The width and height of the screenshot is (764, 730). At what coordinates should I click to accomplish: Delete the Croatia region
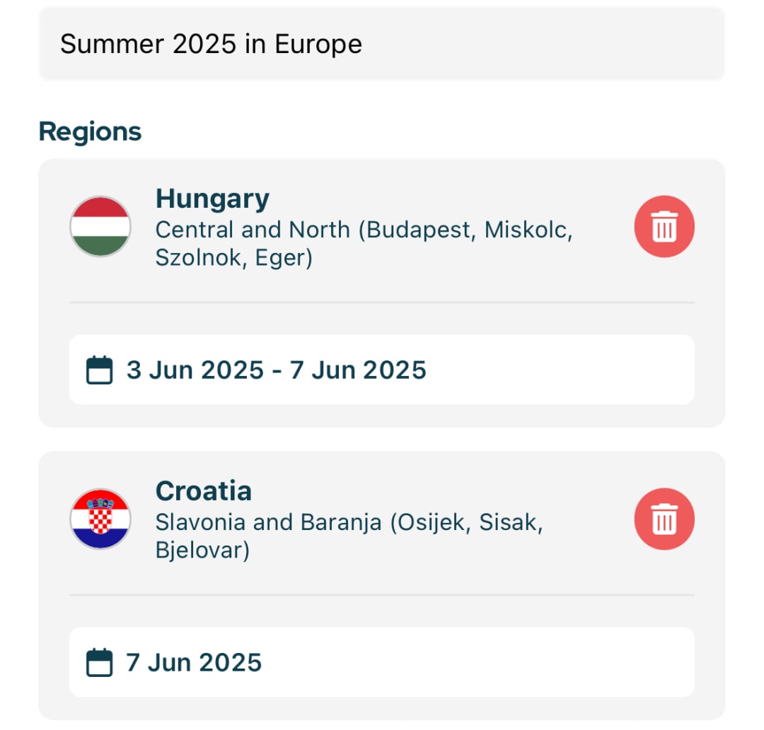[x=664, y=519]
